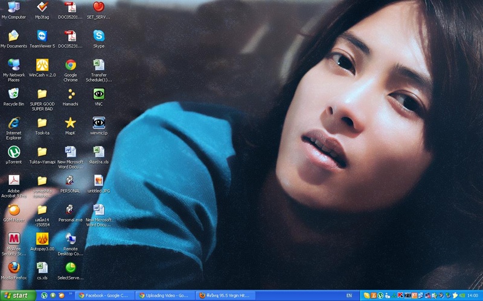Image resolution: width=483 pixels, height=301 pixels.
Task: Open the folder labeled -150554
Action: click(x=42, y=215)
